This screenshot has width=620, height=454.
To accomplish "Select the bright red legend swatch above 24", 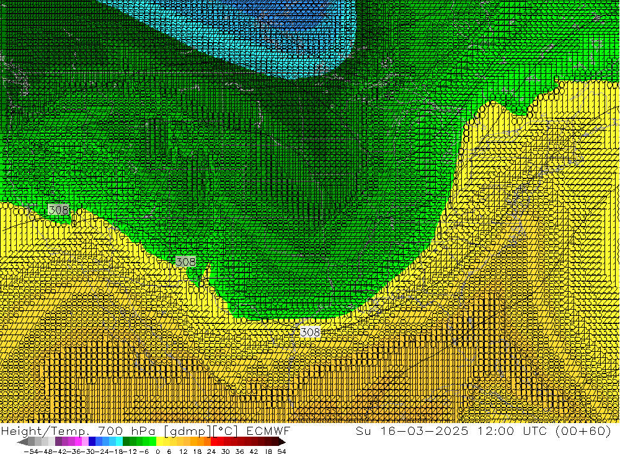I will coord(214,442).
